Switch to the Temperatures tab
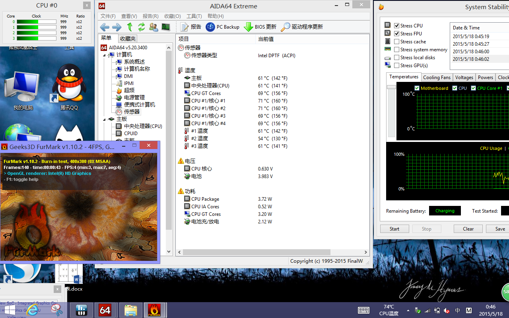The image size is (509, 318). coord(404,77)
